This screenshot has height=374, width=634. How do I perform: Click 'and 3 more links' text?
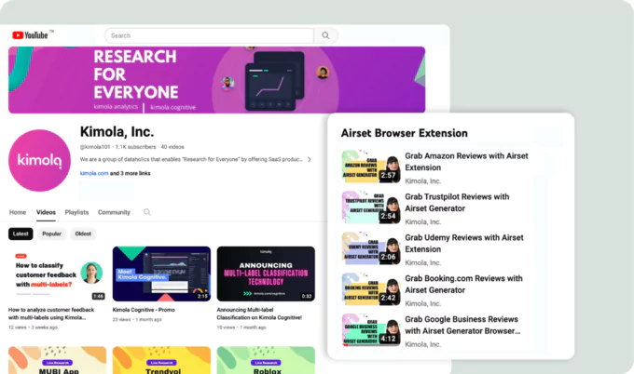[131, 173]
